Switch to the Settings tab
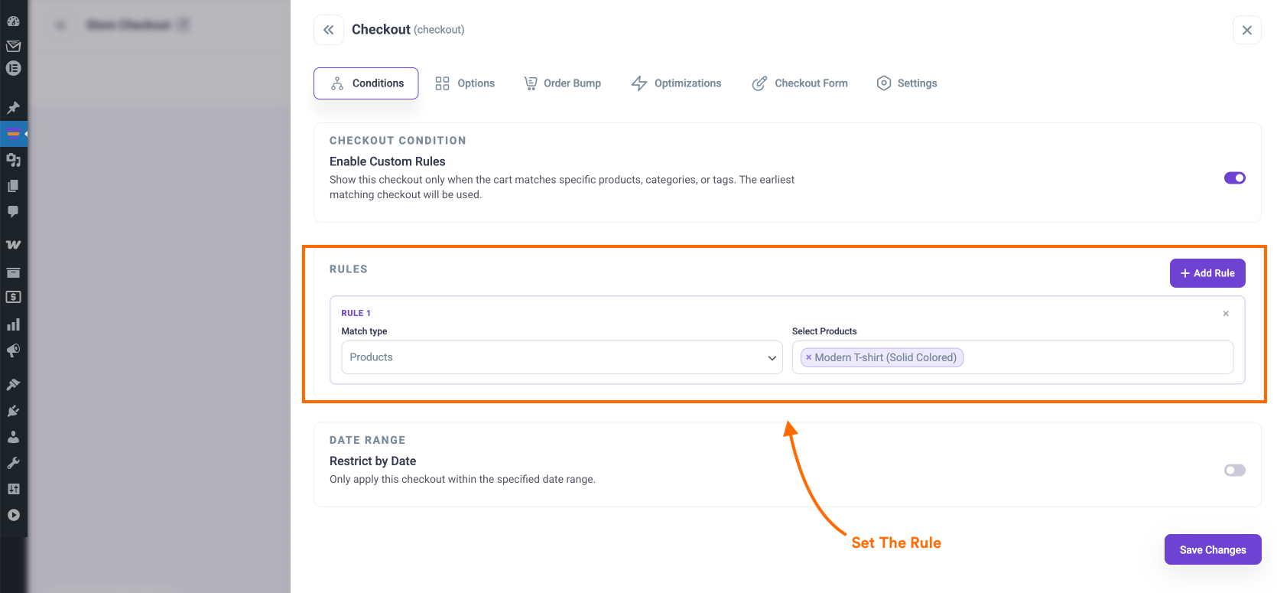1277x593 pixels. pyautogui.click(x=907, y=83)
